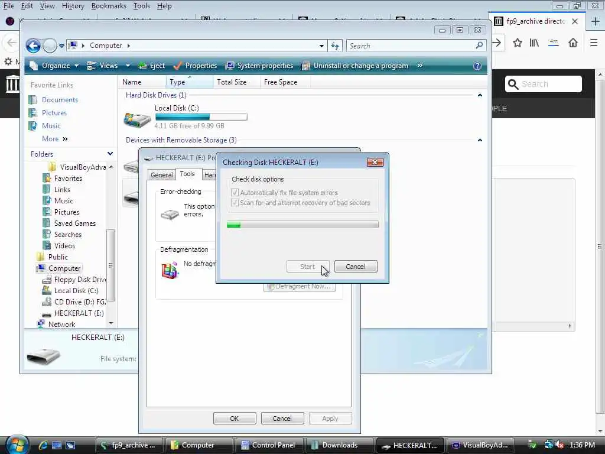
Task: Toggle Automatically fix file system errors
Action: point(234,192)
